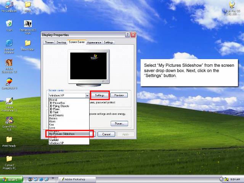Click the fourth quick launch icon beside Internet Explorer
The height and width of the screenshot is (183, 244).
(47, 179)
